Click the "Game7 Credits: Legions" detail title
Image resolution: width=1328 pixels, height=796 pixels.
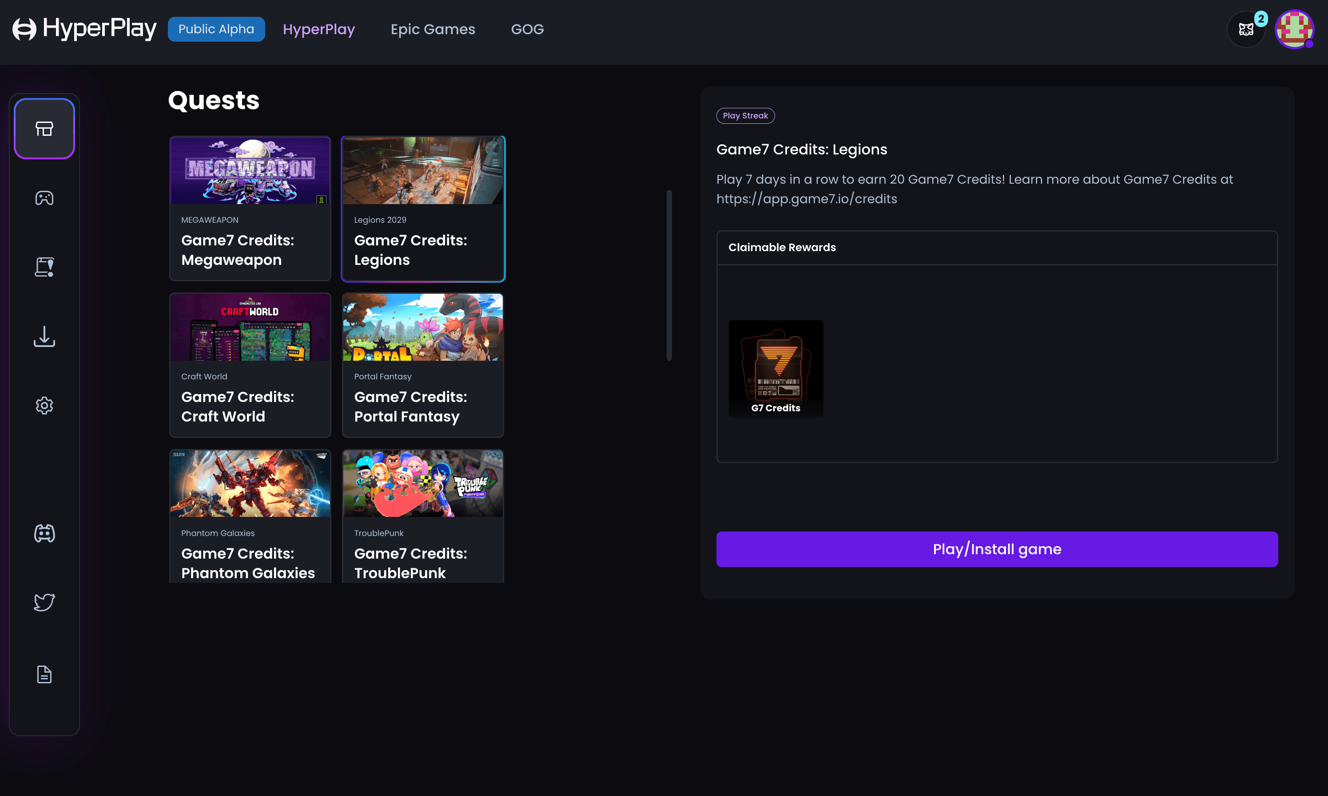pyautogui.click(x=801, y=150)
